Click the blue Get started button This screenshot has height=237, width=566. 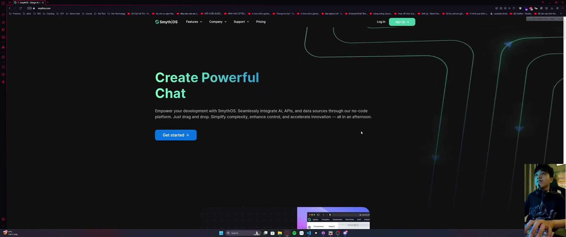point(176,135)
